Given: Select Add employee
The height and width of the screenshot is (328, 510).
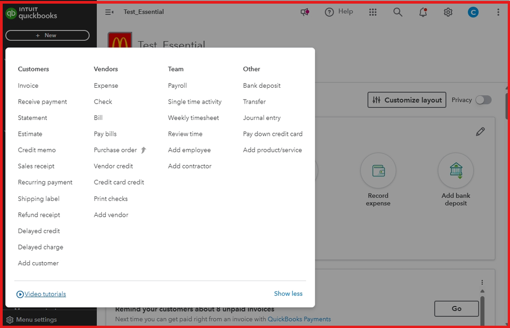Looking at the screenshot, I should pos(189,150).
